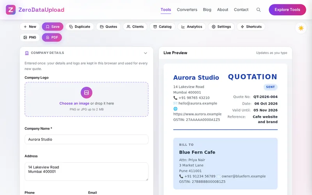Open the Contact nav item
The height and width of the screenshot is (195, 312).
241,10
